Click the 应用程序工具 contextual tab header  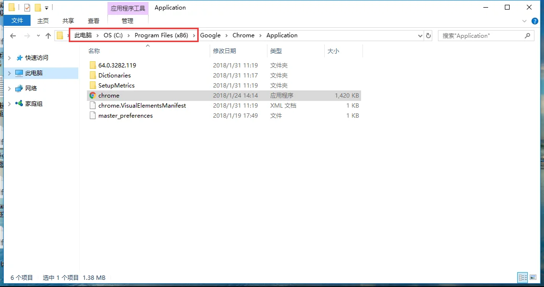128,8
